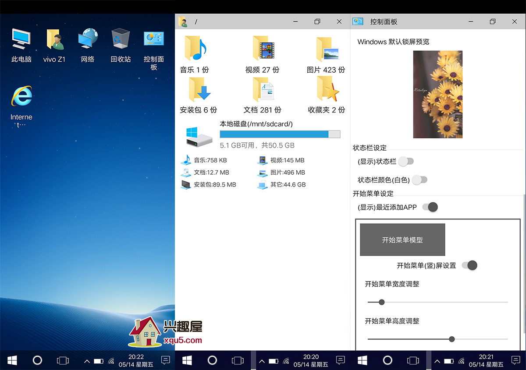The width and height of the screenshot is (526, 370).
Task: Turn off (显示)最近添加APP switch
Action: click(x=430, y=207)
